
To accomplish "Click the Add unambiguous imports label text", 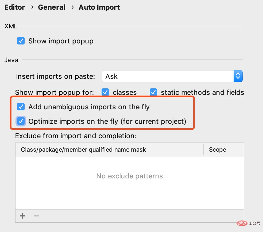I will (x=89, y=107).
